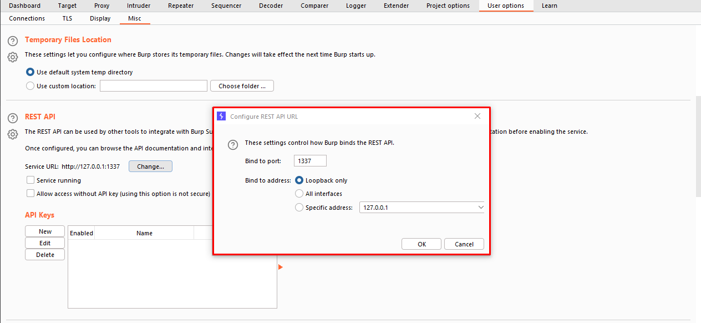Open the Decoder tab
This screenshot has width=701, height=323.
(271, 6)
